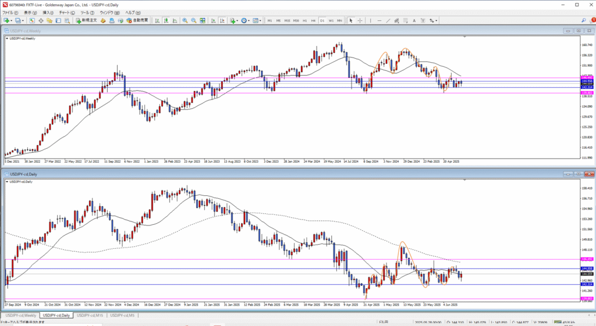The image size is (596, 326).
Task: Click the 自動売買 auto trading button
Action: [x=137, y=20]
